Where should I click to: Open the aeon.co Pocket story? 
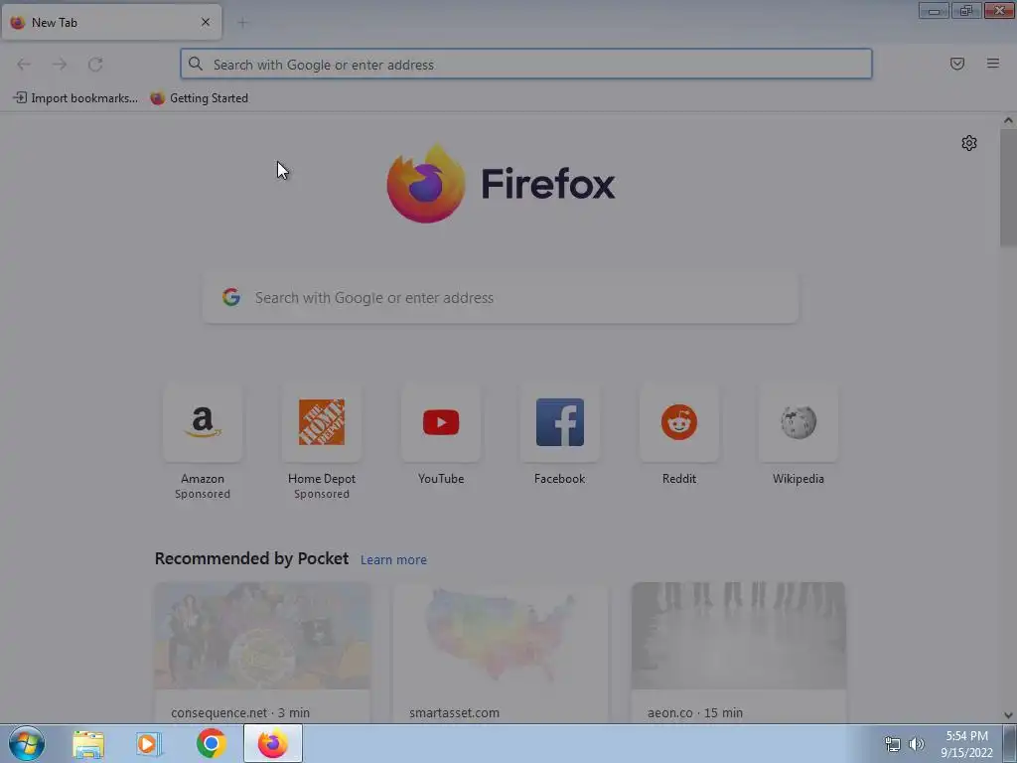coord(739,653)
